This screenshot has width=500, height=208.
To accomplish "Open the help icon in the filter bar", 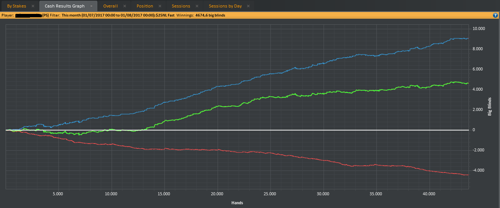I will point(495,15).
